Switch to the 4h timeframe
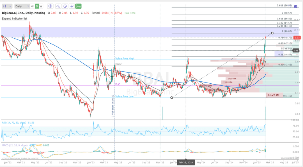Viewport: 303px width, 167px height. 33,6
